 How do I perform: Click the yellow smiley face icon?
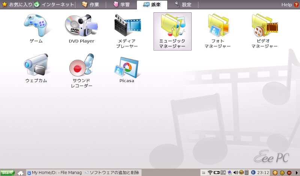point(282,173)
